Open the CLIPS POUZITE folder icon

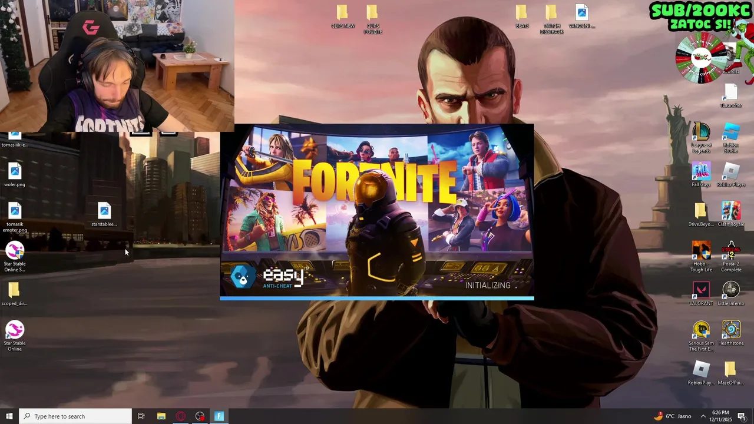[x=372, y=19]
